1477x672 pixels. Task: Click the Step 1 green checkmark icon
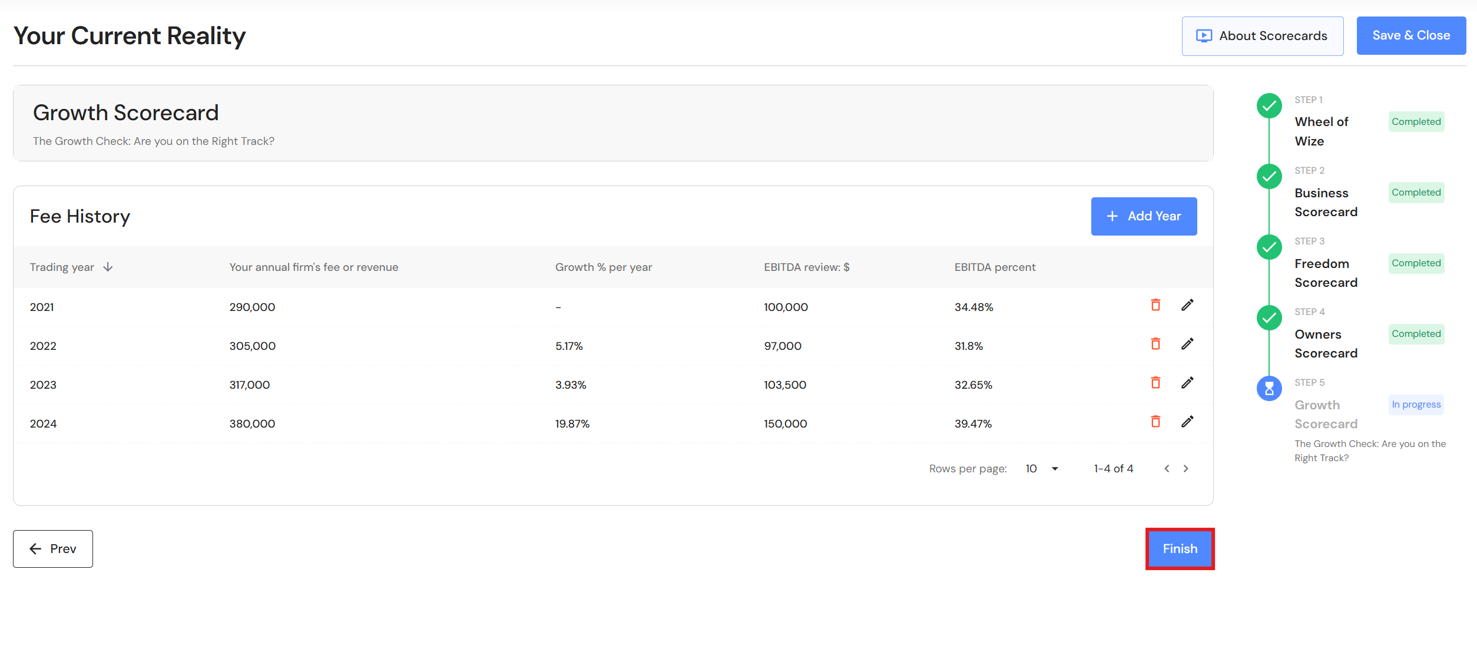[x=1269, y=106]
